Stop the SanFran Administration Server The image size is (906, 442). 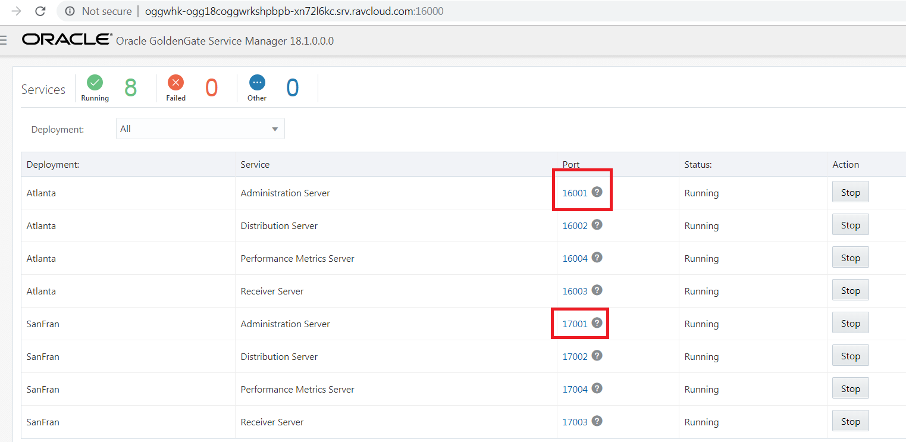click(x=851, y=323)
